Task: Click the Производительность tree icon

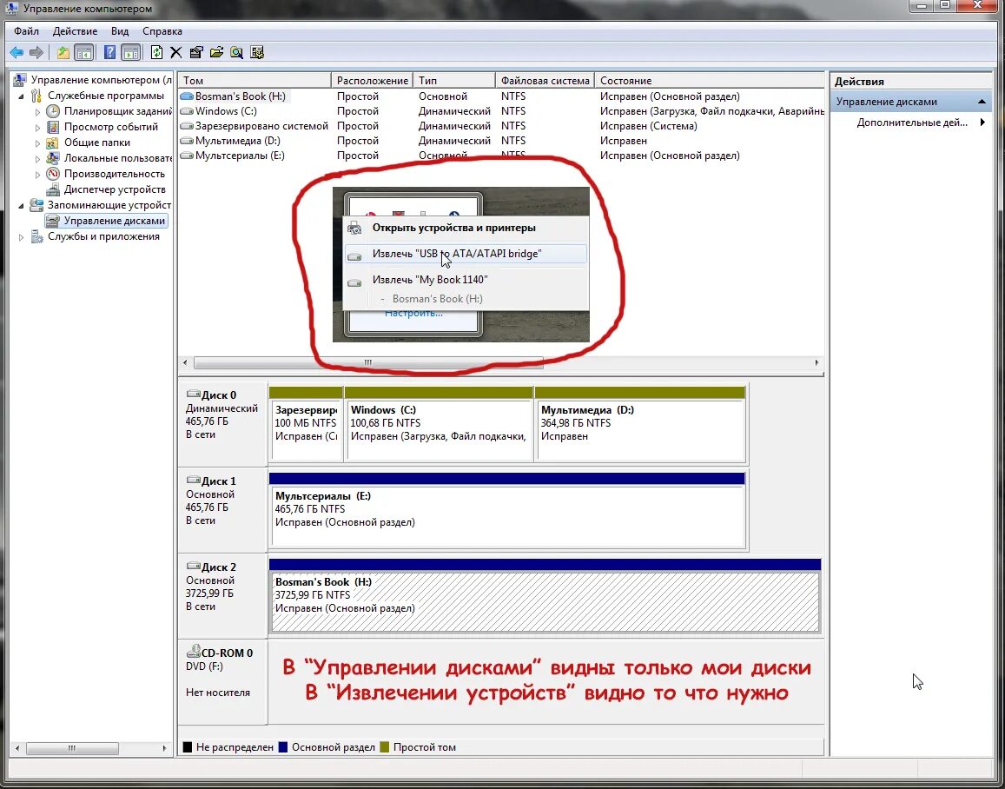Action: 53,174
